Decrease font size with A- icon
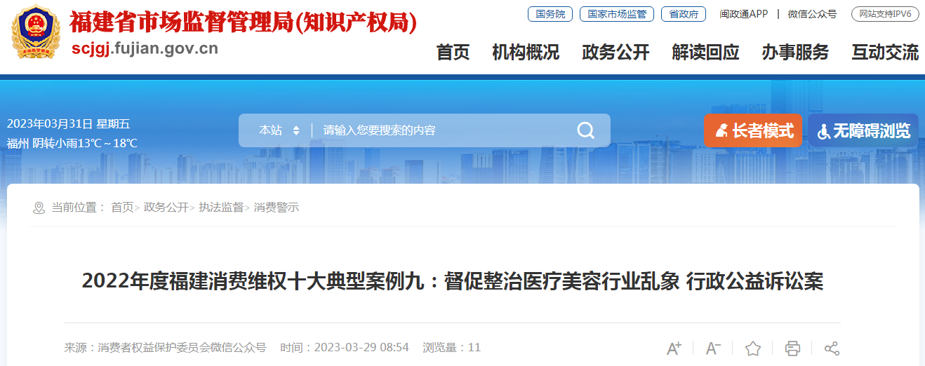This screenshot has height=366, width=925. point(713,348)
